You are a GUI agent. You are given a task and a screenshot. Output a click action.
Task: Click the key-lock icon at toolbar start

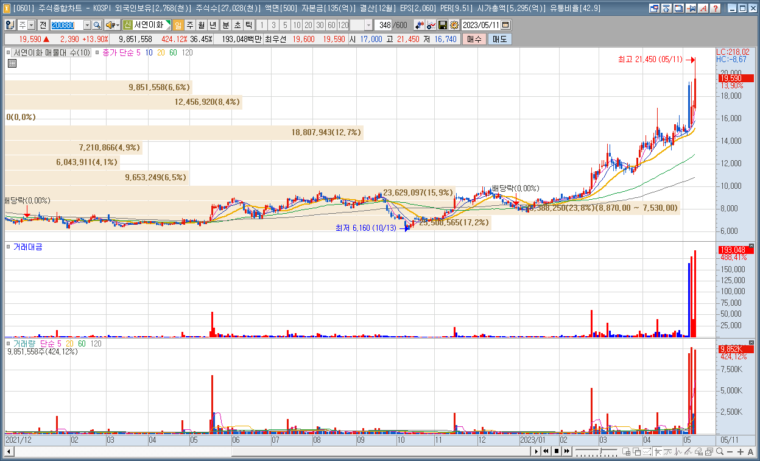tap(10, 25)
